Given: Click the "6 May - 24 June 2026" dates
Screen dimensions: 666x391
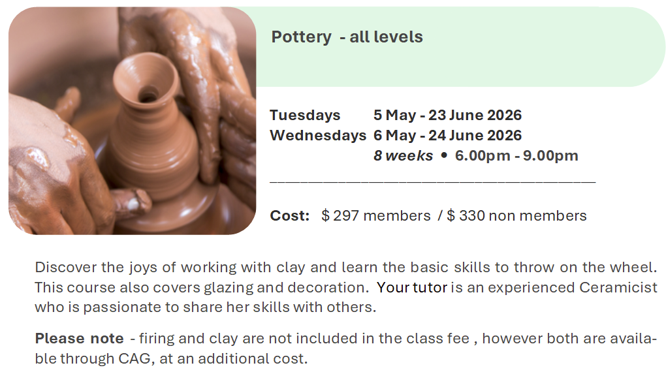Looking at the screenshot, I should point(447,136).
